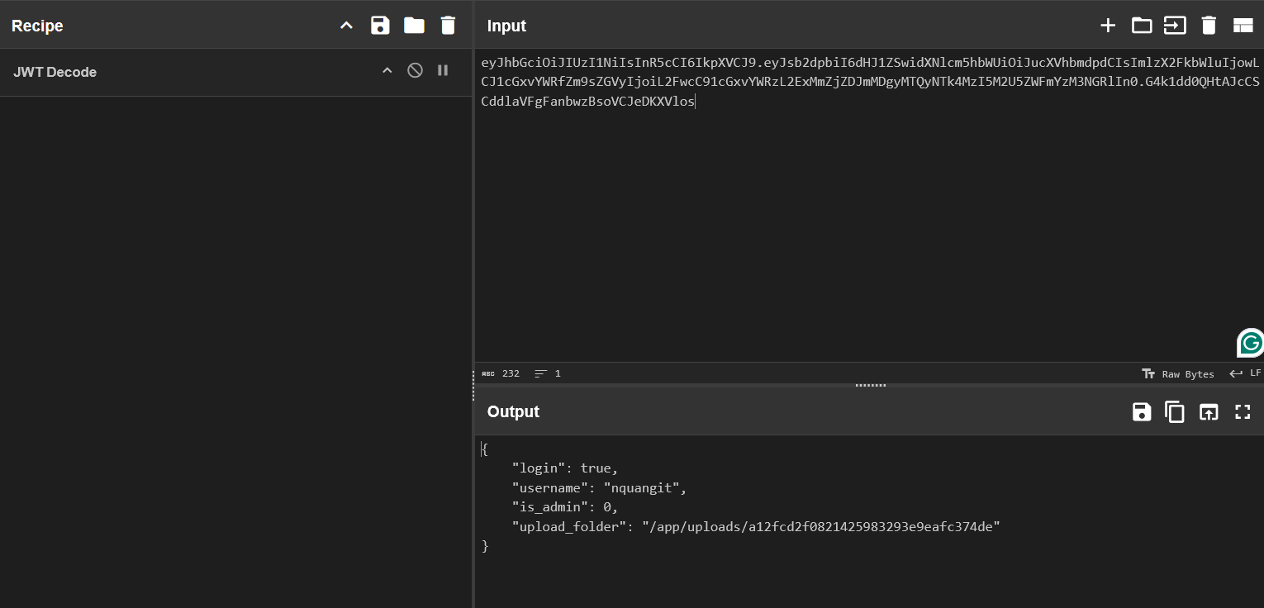Image resolution: width=1264 pixels, height=608 pixels.
Task: Click the Output panel heading
Action: pyautogui.click(x=513, y=411)
